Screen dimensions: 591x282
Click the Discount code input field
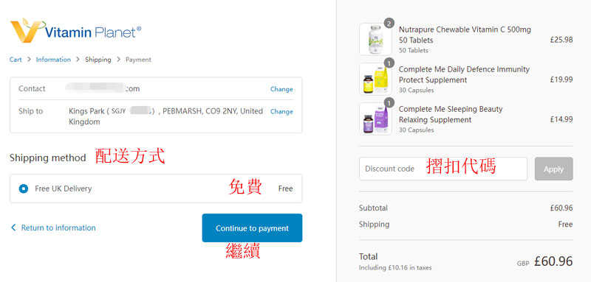coord(443,169)
